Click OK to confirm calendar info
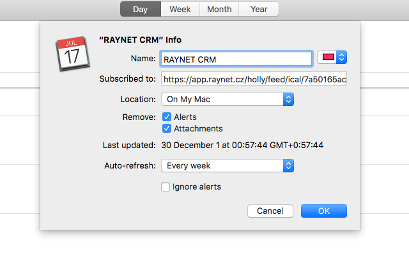Viewport: 409px width, 254px height. coord(324,211)
